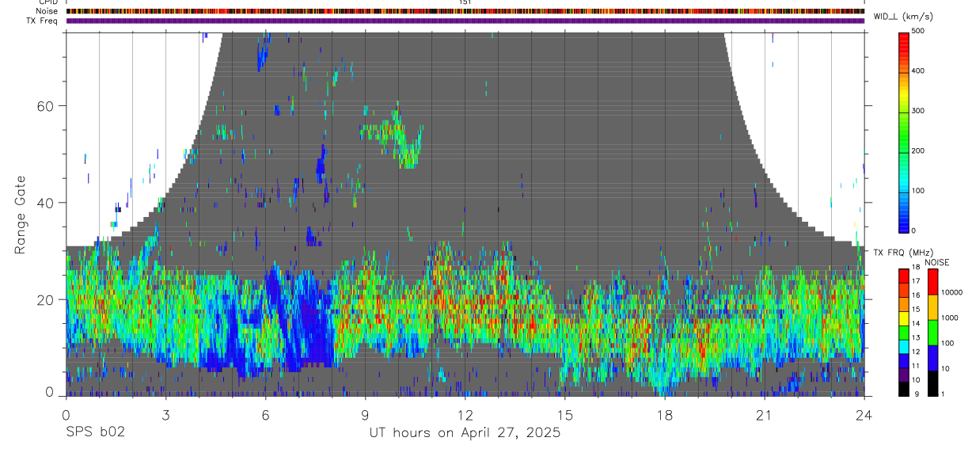Click the '18' tick on UT hours axis
This screenshot has height=449, width=972.
click(x=665, y=414)
